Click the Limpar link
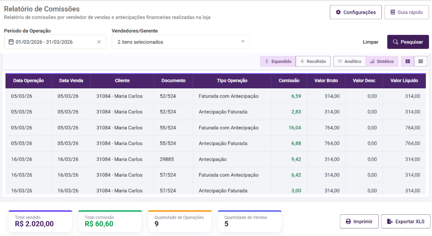 point(371,42)
